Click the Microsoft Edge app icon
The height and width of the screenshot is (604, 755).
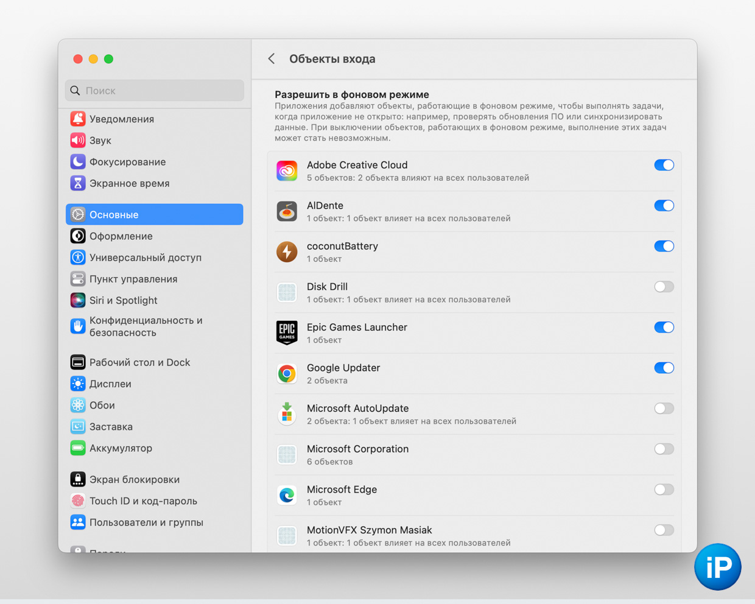pyautogui.click(x=287, y=495)
